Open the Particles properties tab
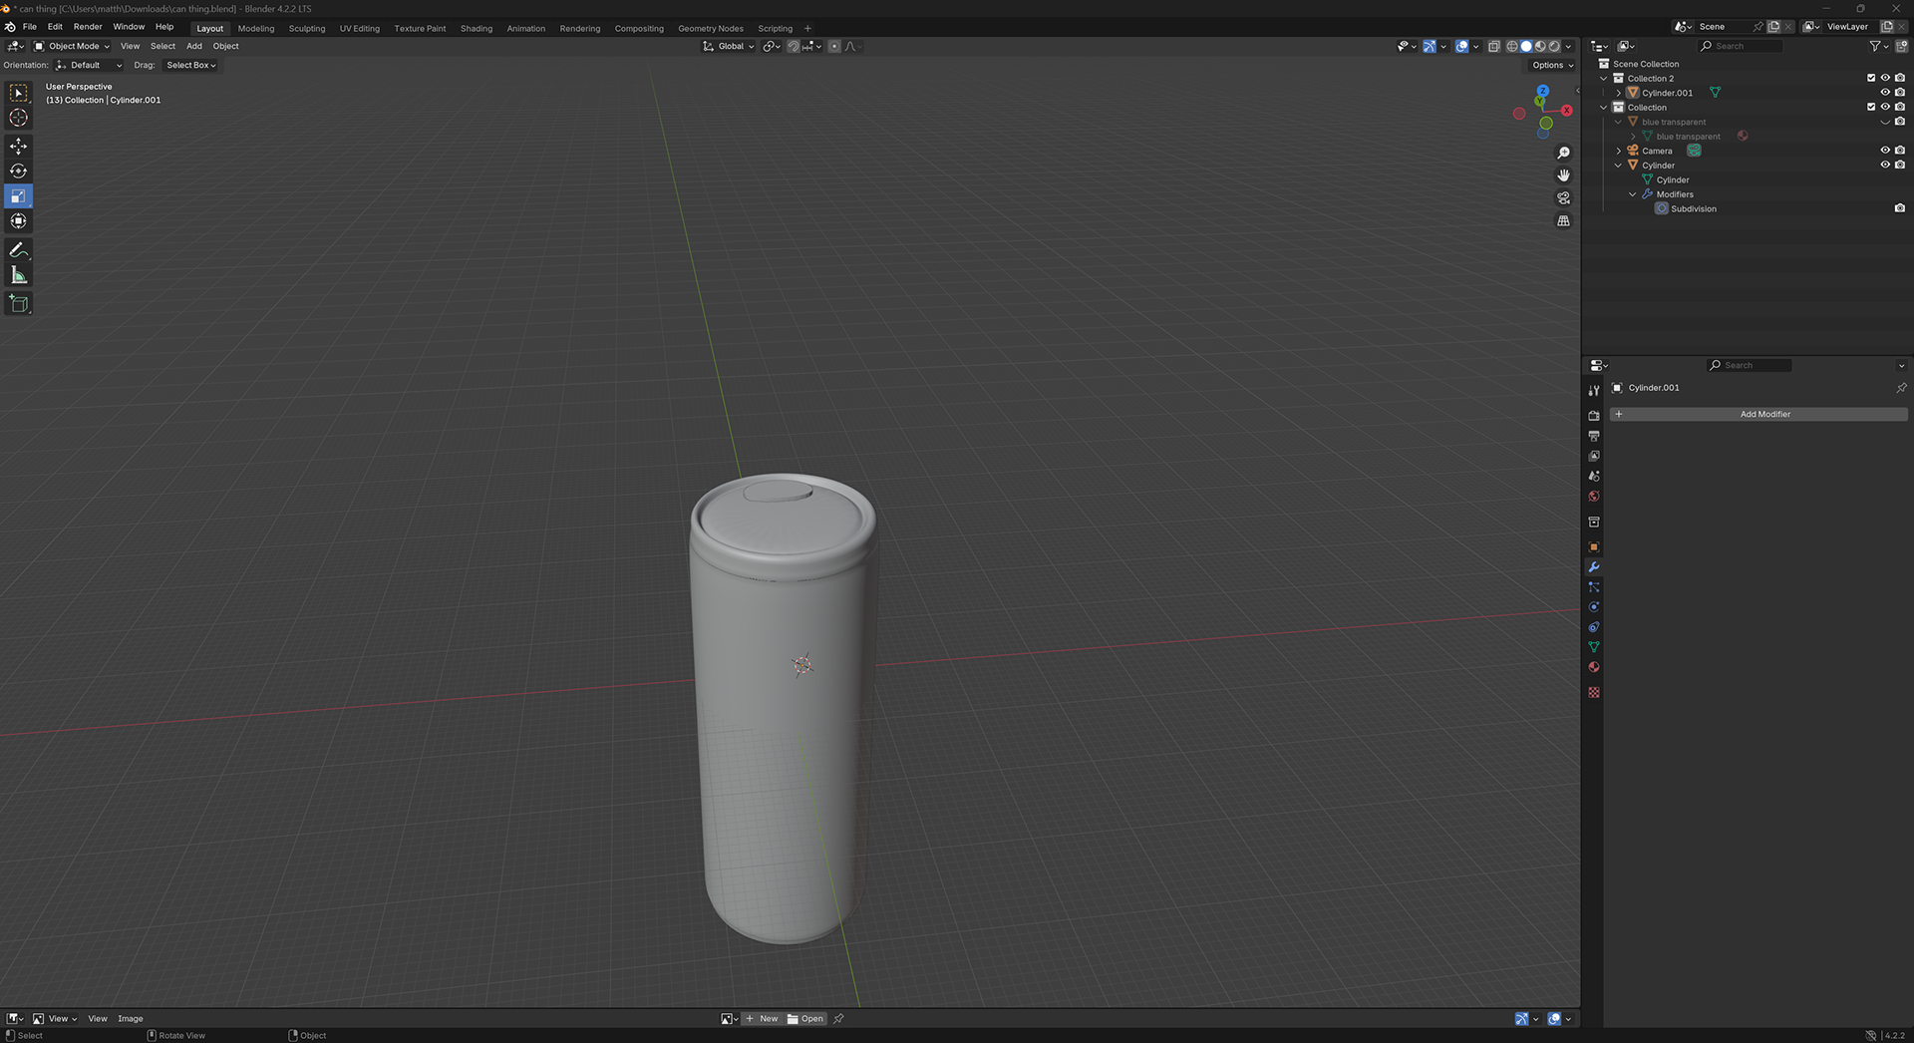 pos(1593,587)
